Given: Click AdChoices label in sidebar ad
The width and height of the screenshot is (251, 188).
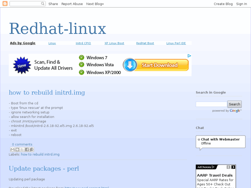Looking at the screenshot, I should point(206,167).
